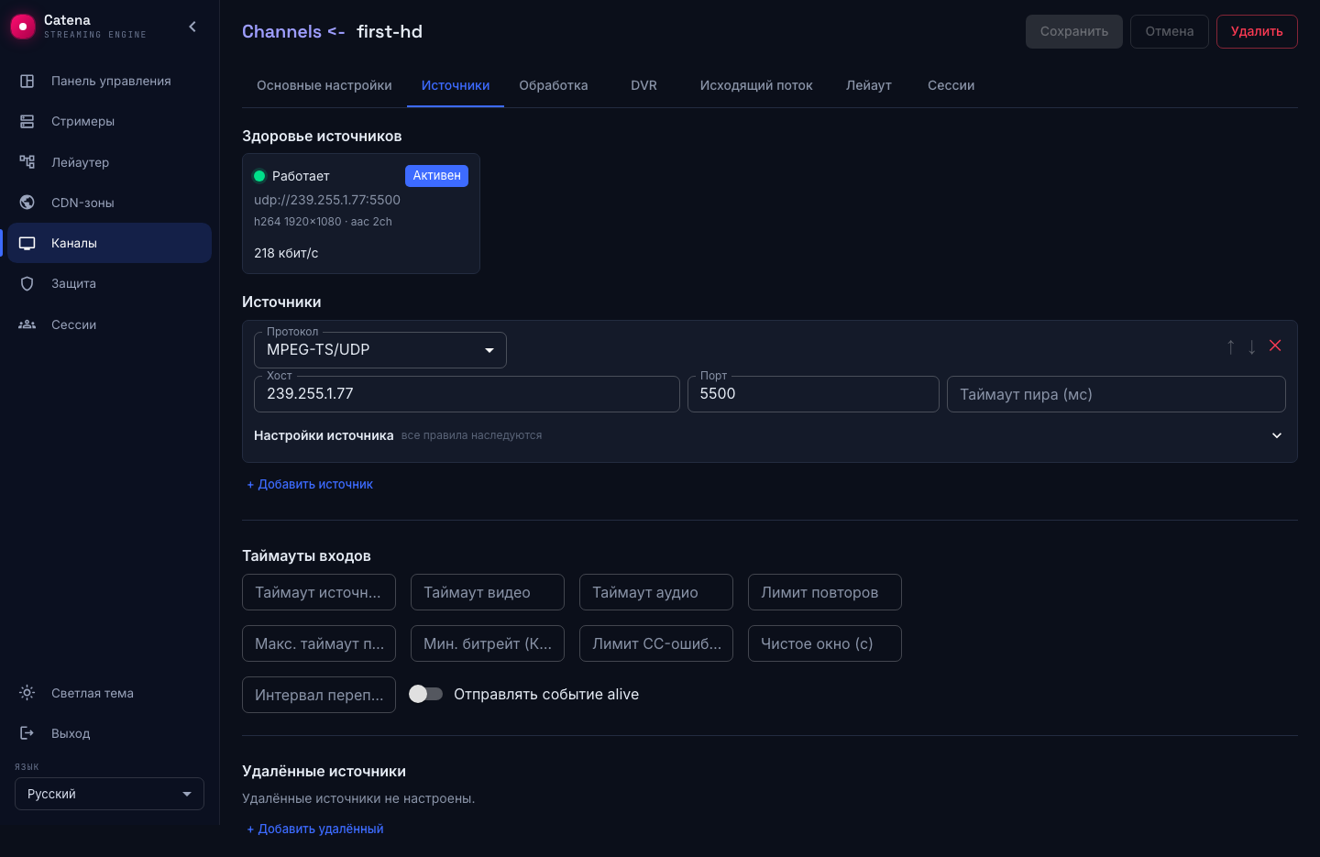Collapse the sidebar with the chevron

192,27
